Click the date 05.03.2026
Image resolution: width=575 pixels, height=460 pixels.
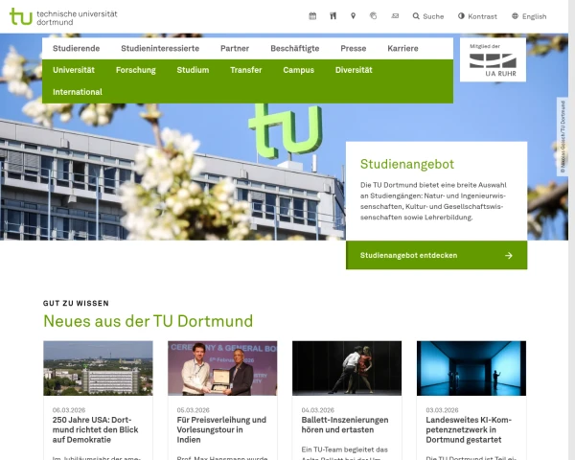click(194, 410)
